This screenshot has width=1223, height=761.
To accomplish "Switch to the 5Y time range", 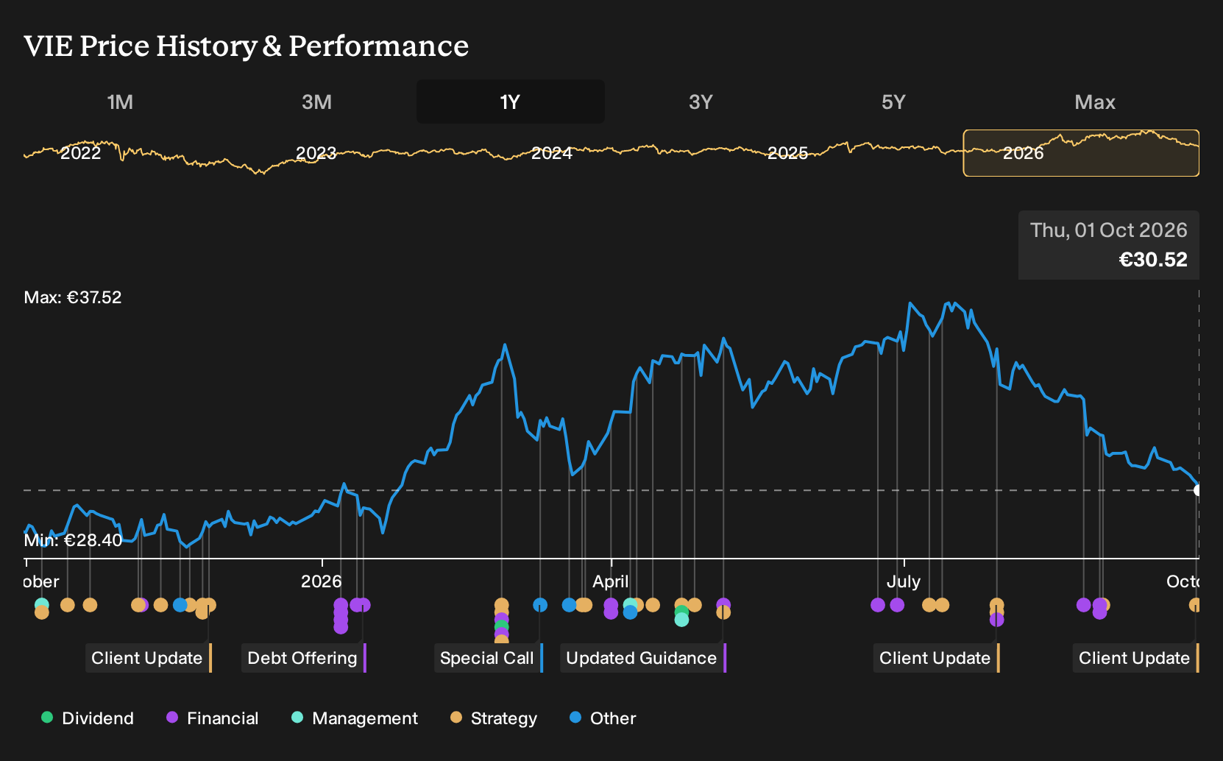I will click(x=893, y=102).
